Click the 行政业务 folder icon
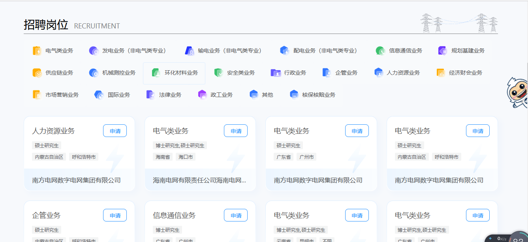 coord(276,73)
